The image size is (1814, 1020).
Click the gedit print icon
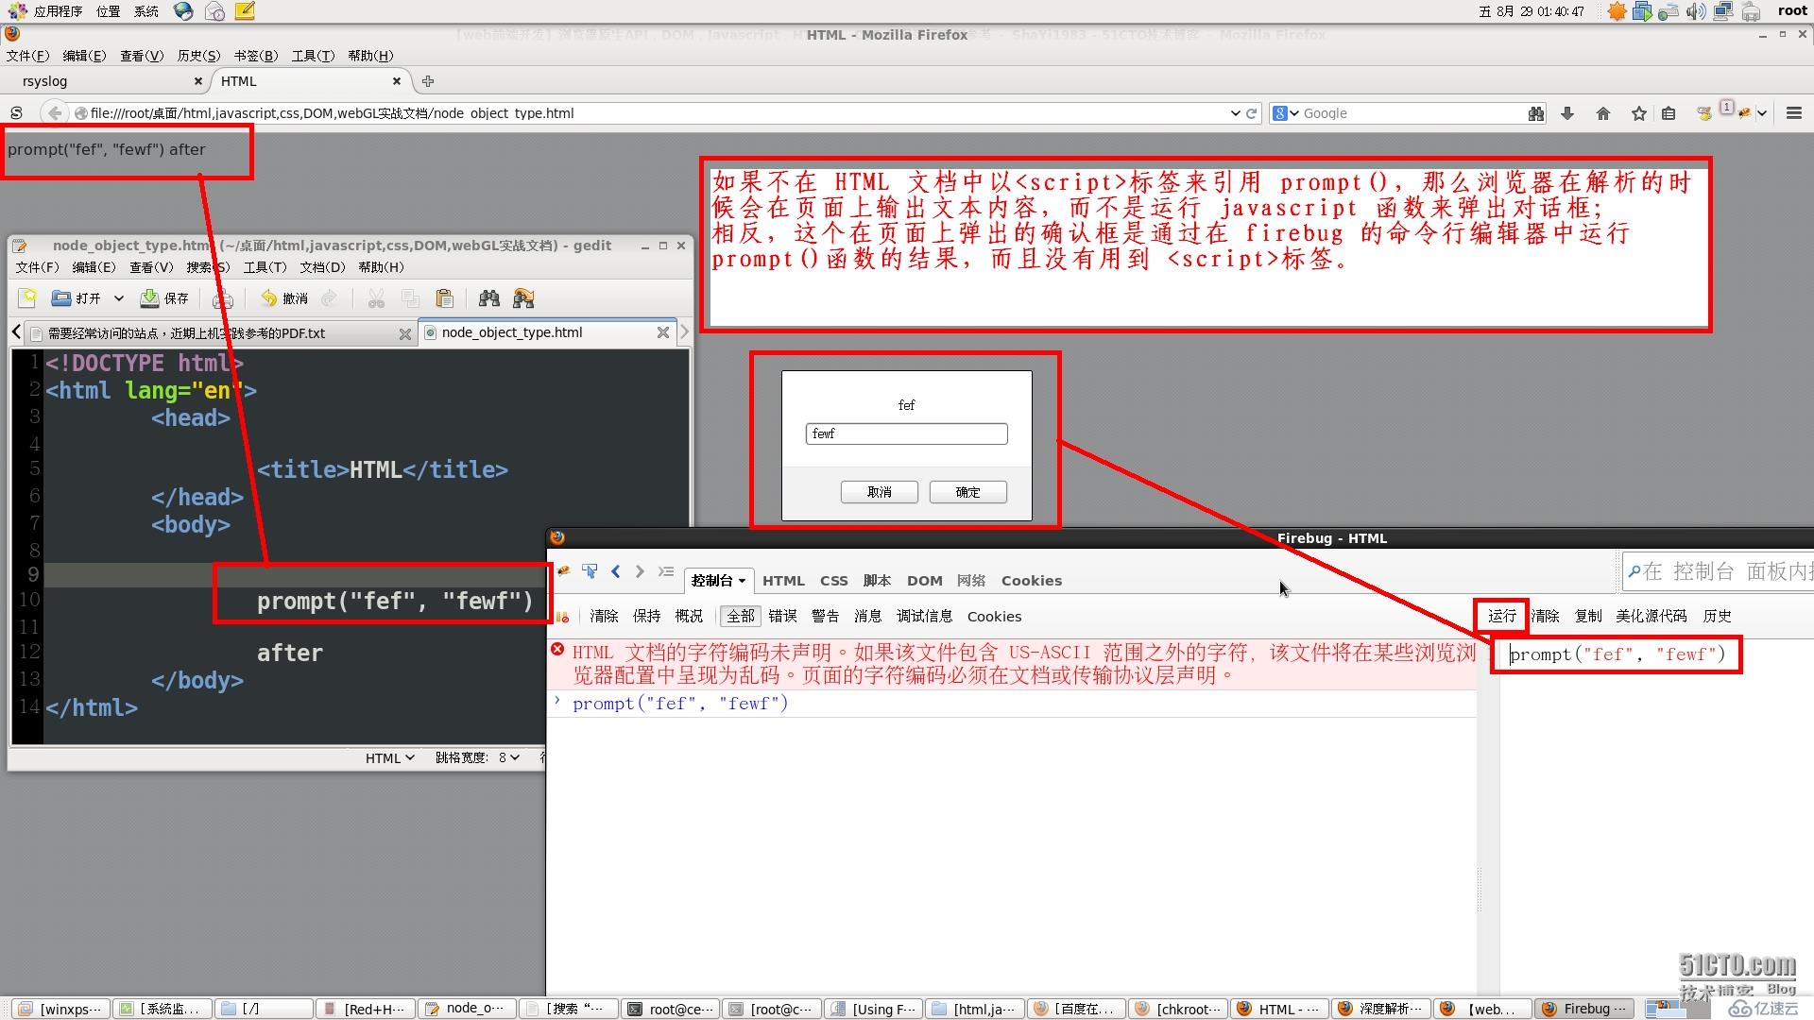(223, 299)
